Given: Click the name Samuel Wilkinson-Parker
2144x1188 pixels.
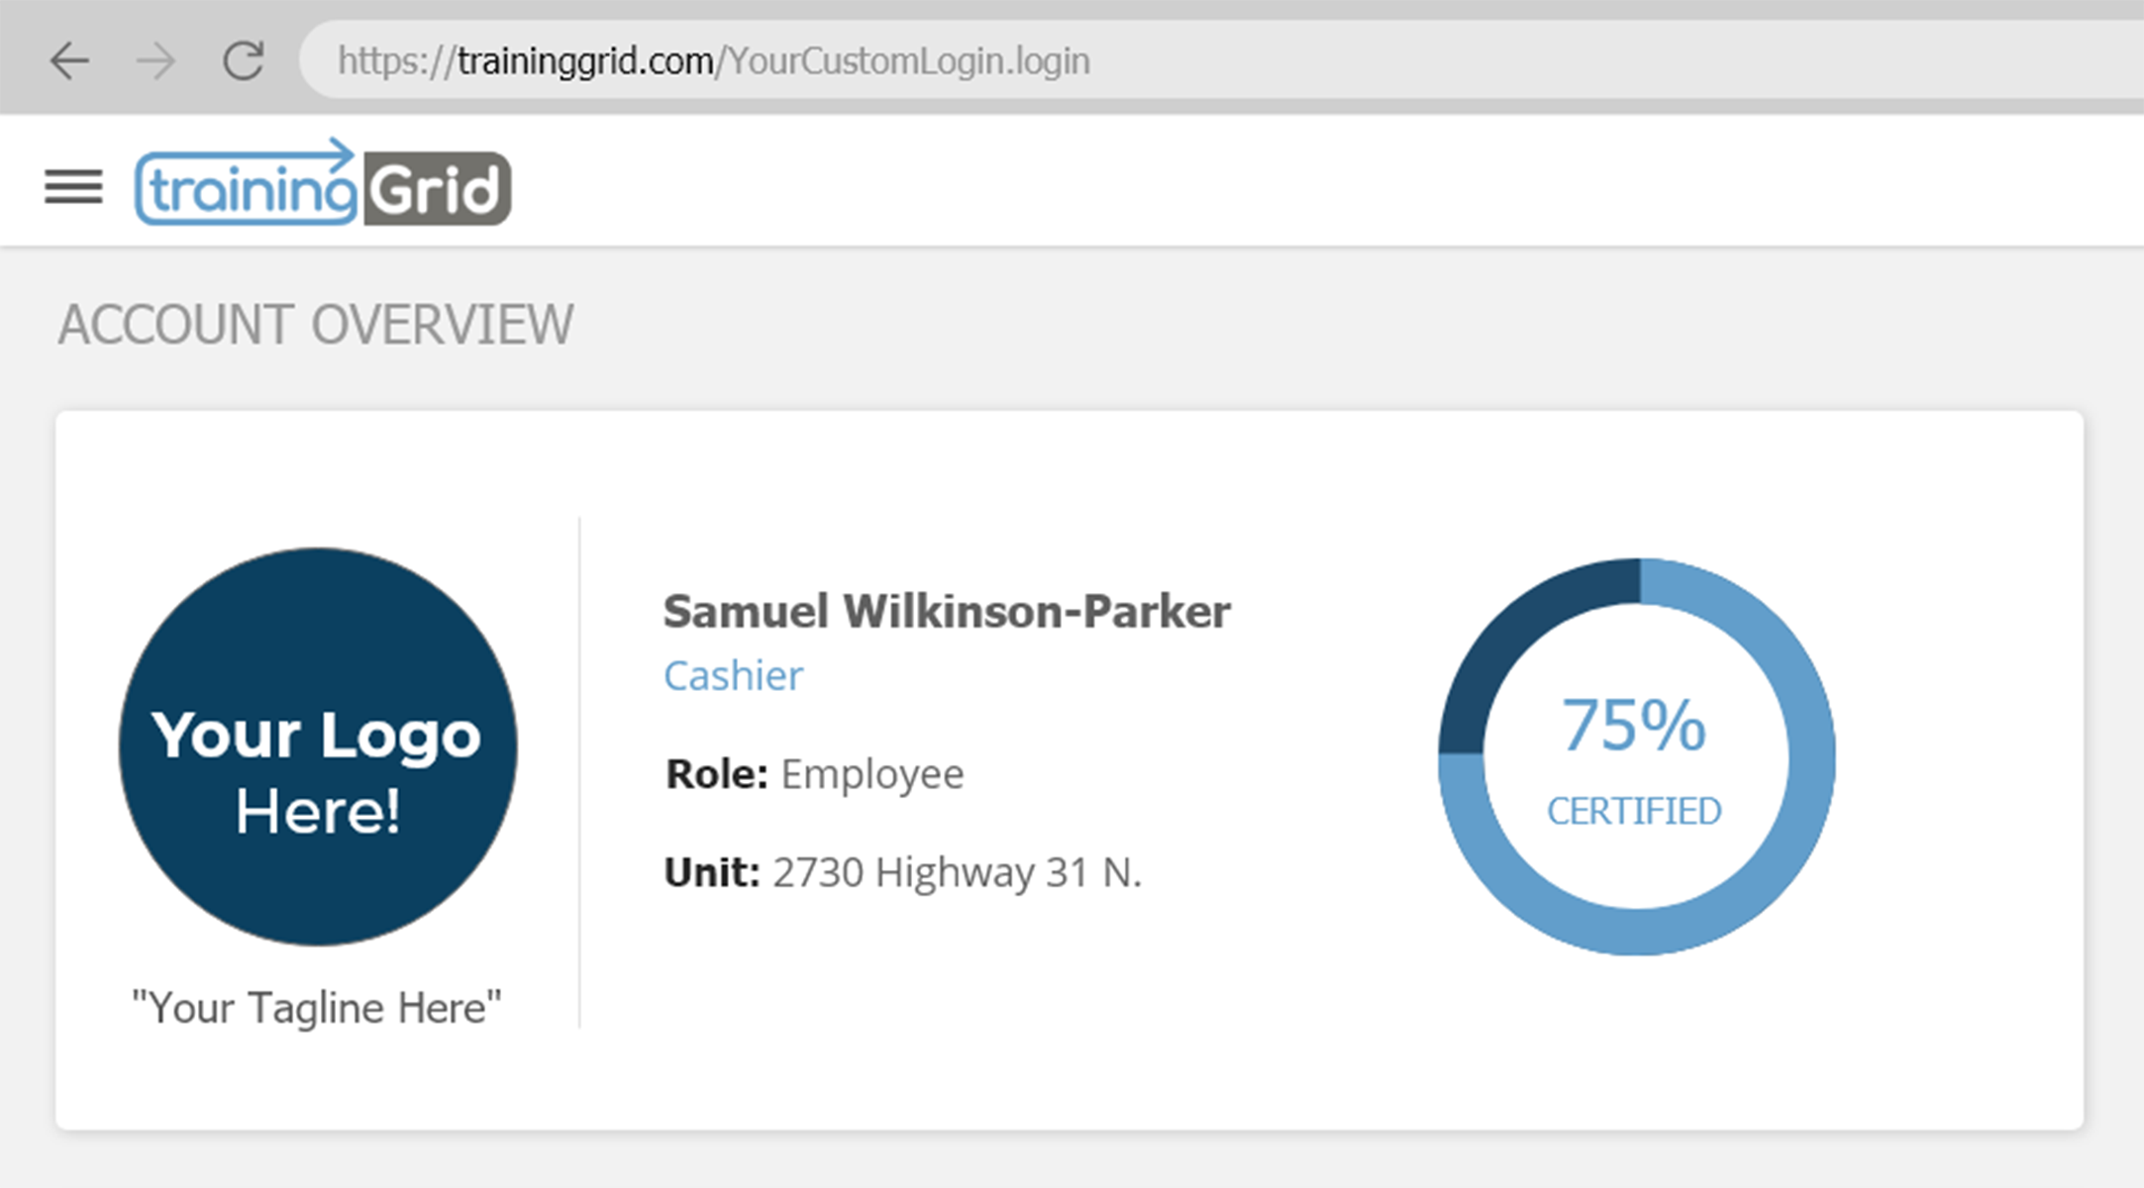Looking at the screenshot, I should pyautogui.click(x=946, y=611).
